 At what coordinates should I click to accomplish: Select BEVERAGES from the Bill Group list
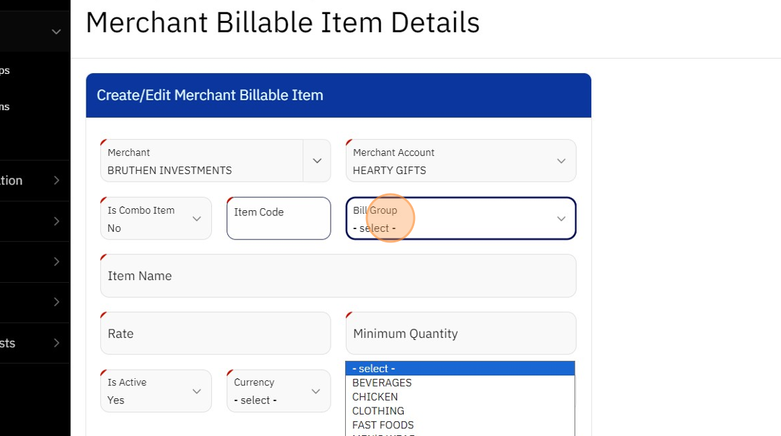tap(382, 382)
